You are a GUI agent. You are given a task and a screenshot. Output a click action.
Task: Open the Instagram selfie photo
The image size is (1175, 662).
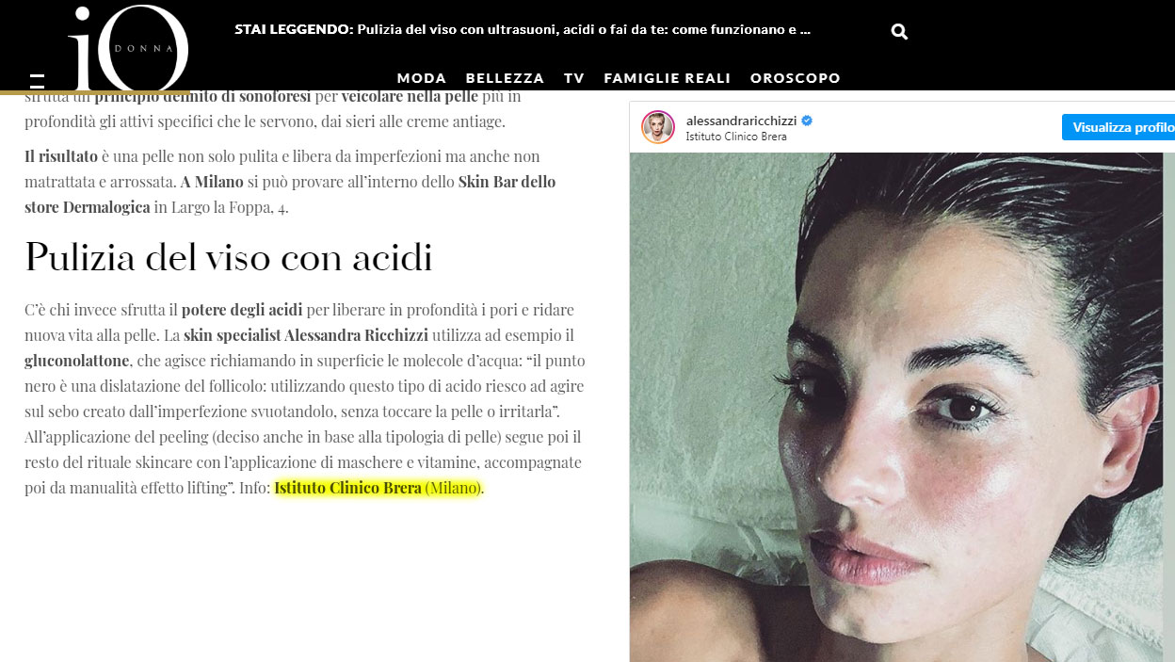(x=902, y=407)
